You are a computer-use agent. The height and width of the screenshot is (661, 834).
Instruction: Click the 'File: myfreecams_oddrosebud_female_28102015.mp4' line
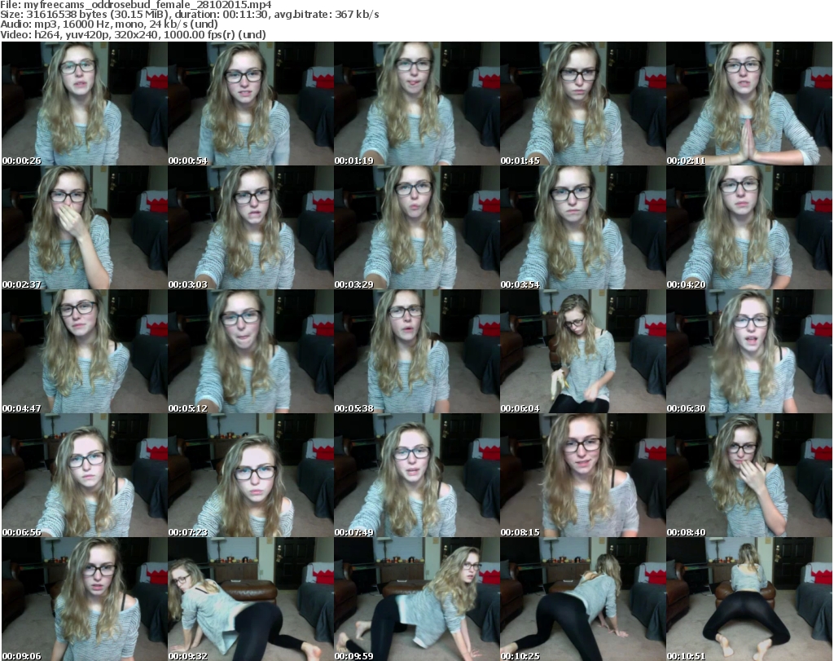tap(136, 5)
